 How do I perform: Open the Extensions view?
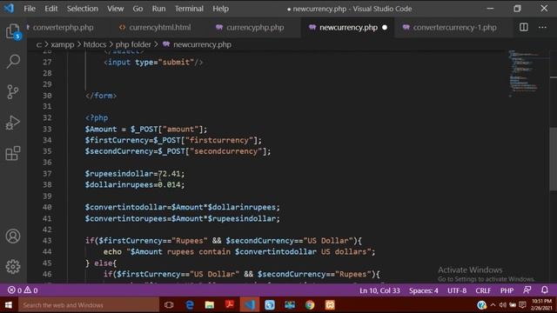pos(13,153)
